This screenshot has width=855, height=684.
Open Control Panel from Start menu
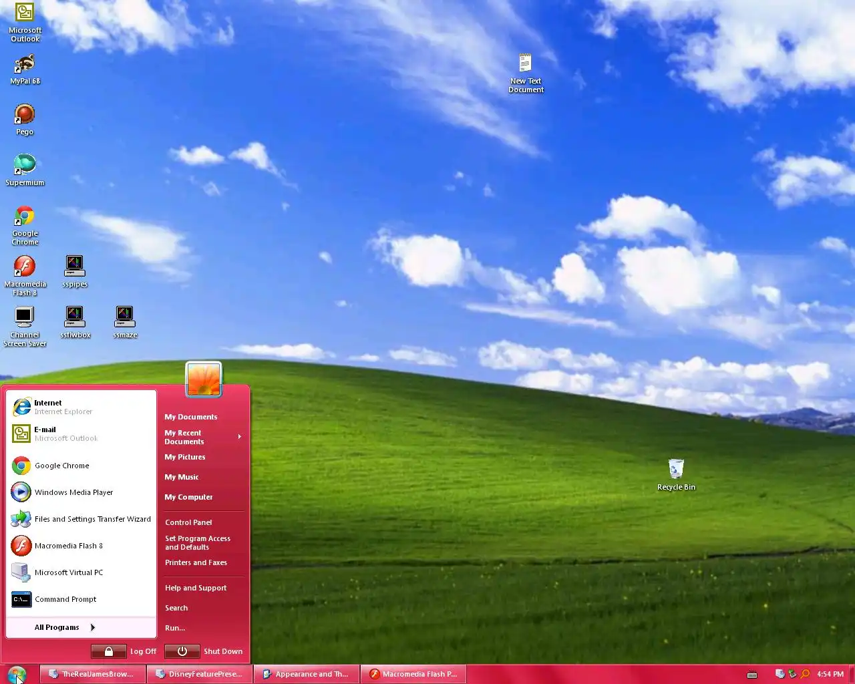point(203,522)
